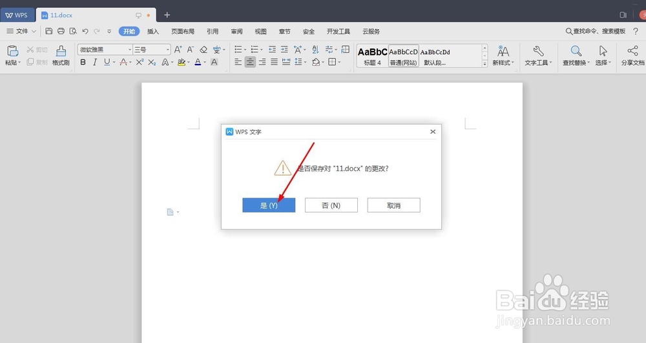Open a new document tab with plus
This screenshot has height=343, width=646.
click(167, 15)
